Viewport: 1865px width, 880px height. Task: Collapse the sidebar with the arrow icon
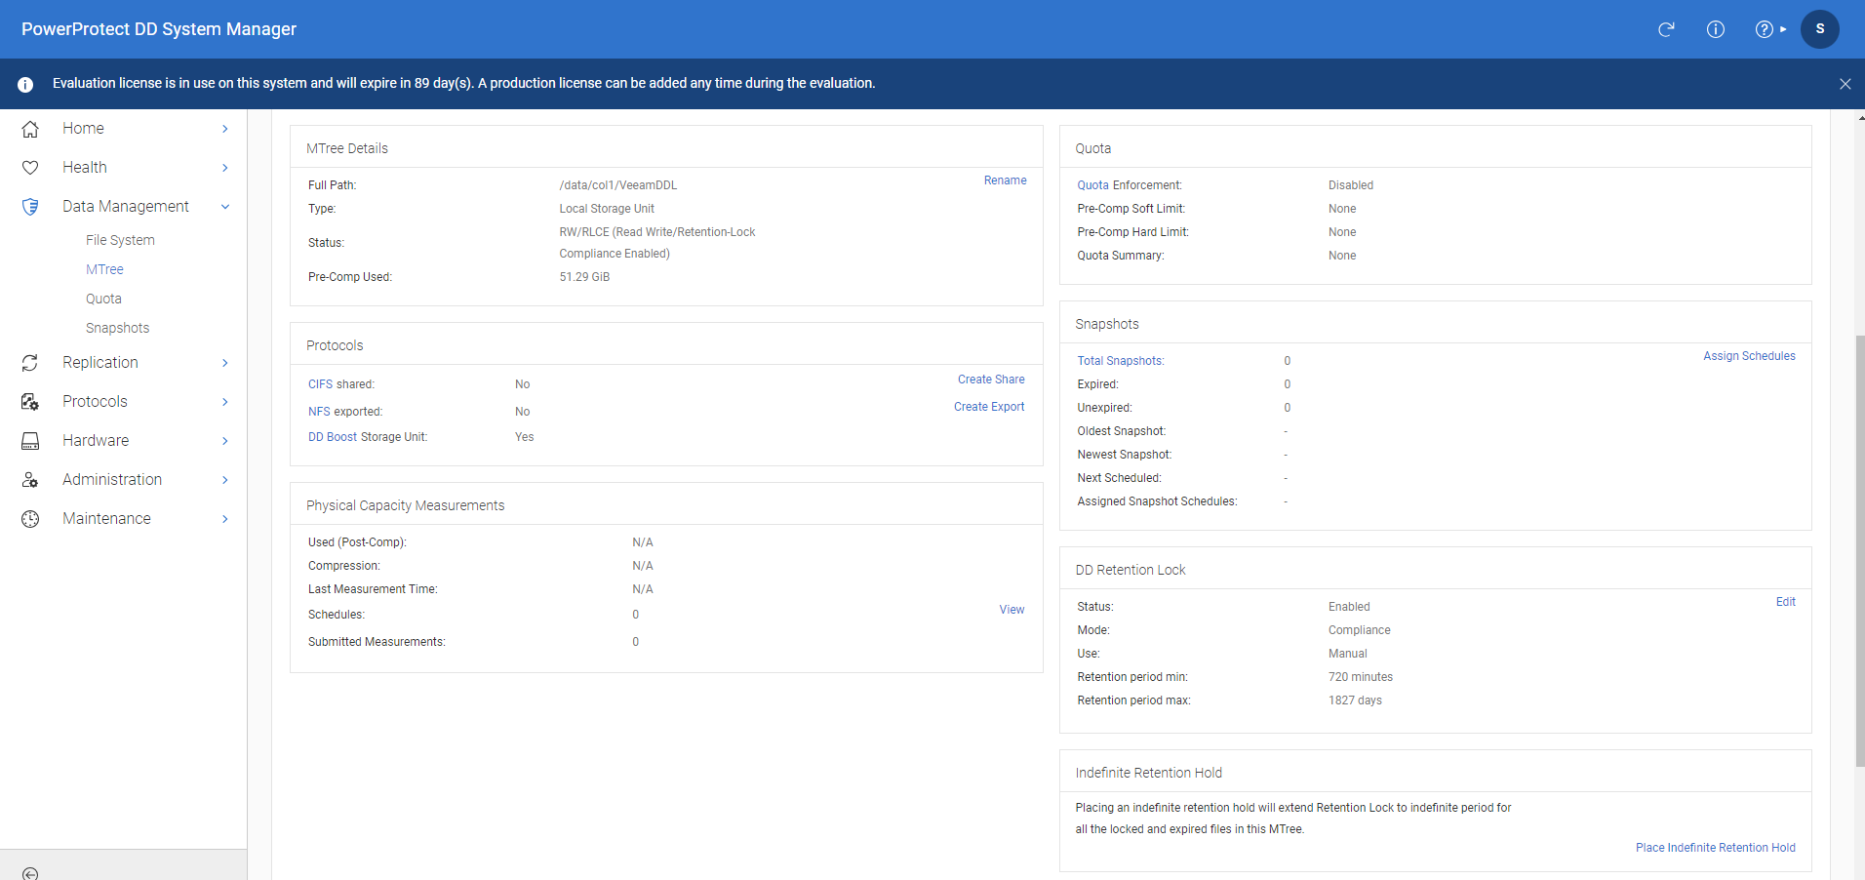(30, 873)
